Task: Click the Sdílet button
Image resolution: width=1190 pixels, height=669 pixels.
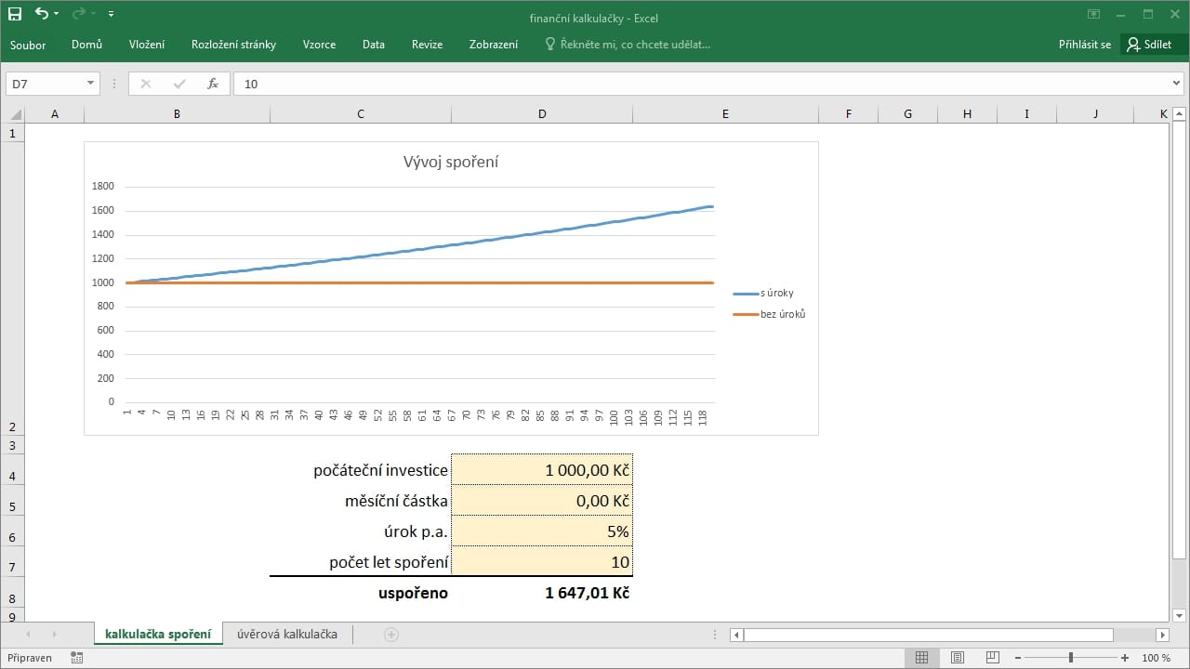Action: click(x=1149, y=45)
